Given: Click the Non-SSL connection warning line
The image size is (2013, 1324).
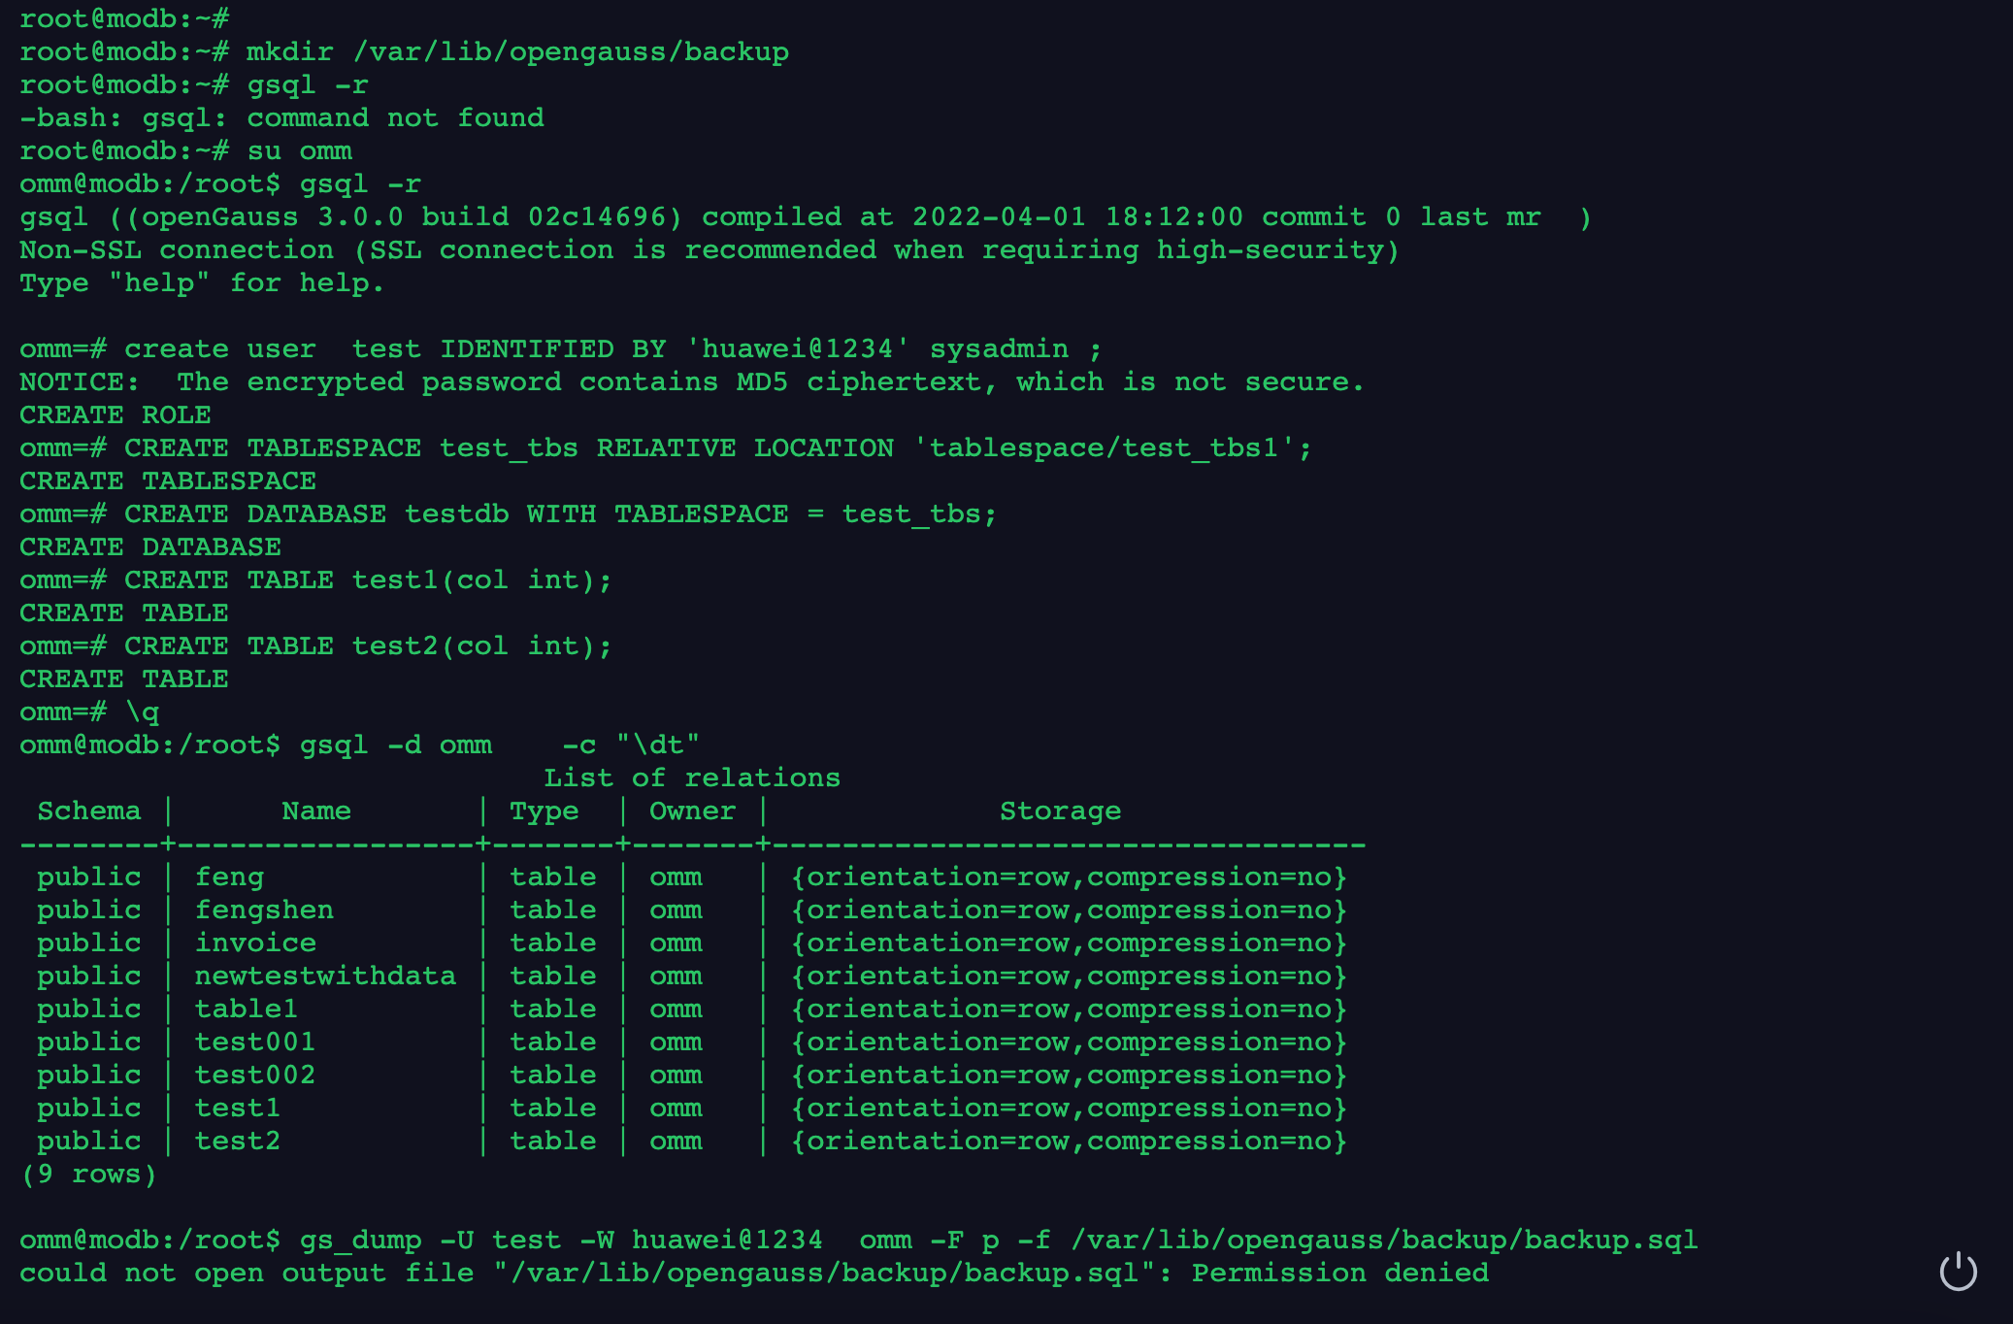Looking at the screenshot, I should click(709, 249).
